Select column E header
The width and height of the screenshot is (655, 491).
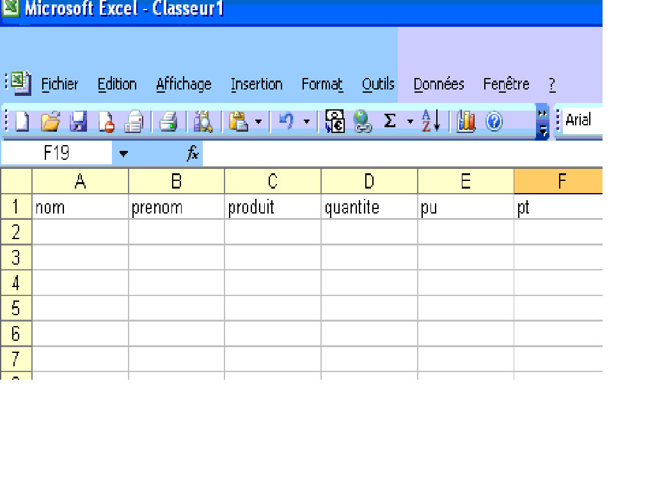click(466, 181)
